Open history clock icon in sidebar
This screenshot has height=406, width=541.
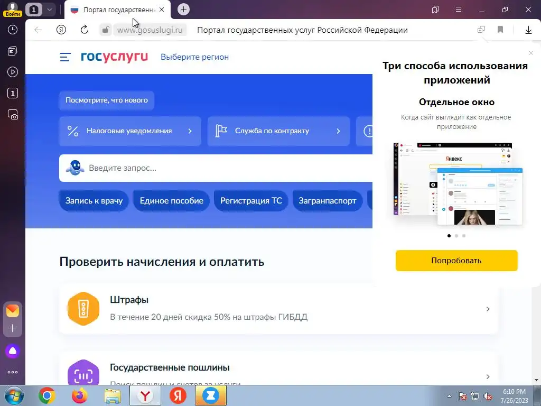(x=13, y=30)
